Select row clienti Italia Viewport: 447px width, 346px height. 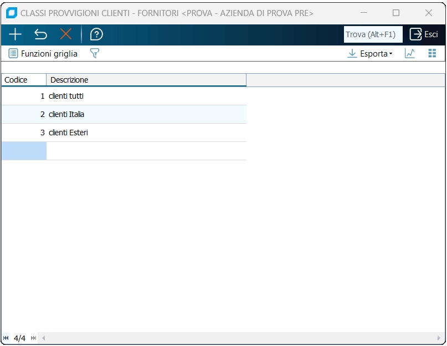click(124, 114)
